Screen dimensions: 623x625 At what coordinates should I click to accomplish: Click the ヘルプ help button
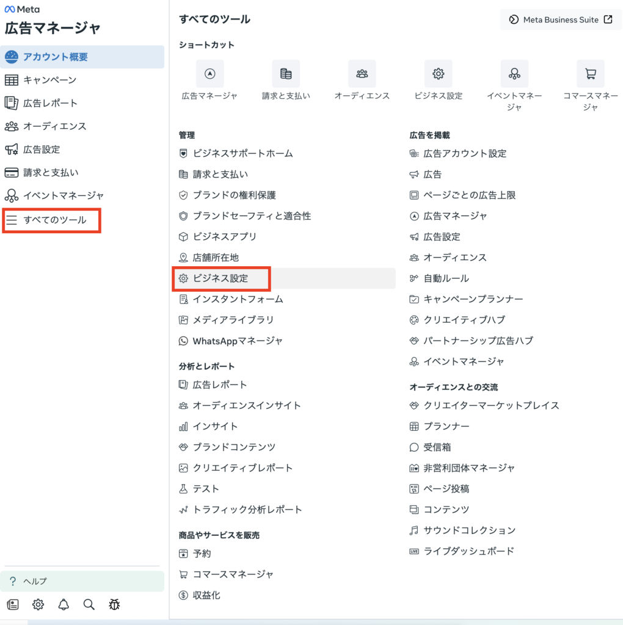(x=82, y=581)
